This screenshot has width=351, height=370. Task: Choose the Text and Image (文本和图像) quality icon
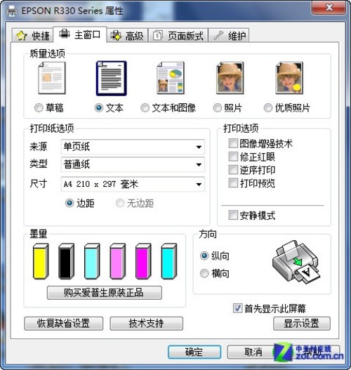tap(171, 78)
